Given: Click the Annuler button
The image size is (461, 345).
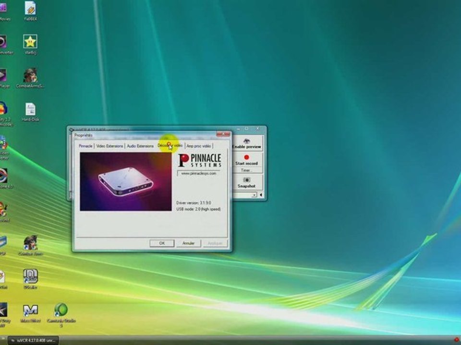Looking at the screenshot, I should coord(188,243).
